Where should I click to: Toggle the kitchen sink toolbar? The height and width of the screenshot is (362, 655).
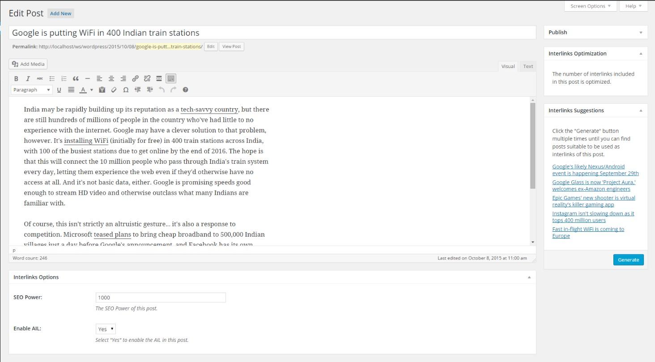coord(170,79)
